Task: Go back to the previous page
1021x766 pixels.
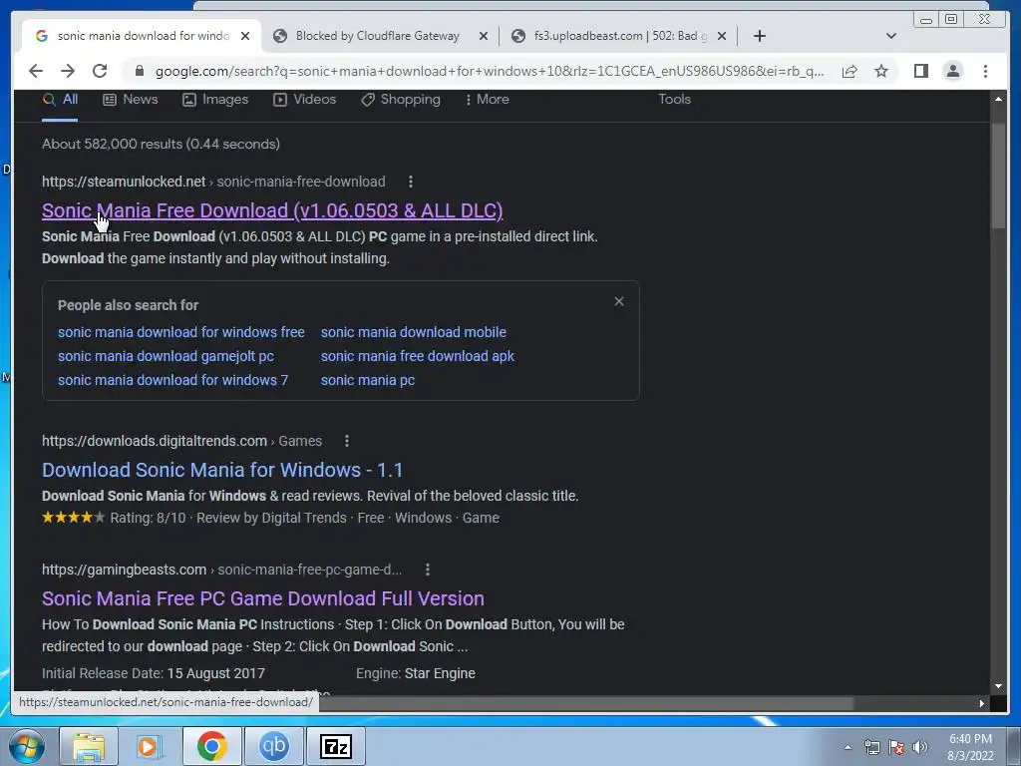Action: pyautogui.click(x=36, y=71)
